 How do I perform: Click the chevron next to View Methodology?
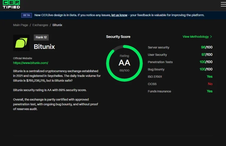[211, 36]
